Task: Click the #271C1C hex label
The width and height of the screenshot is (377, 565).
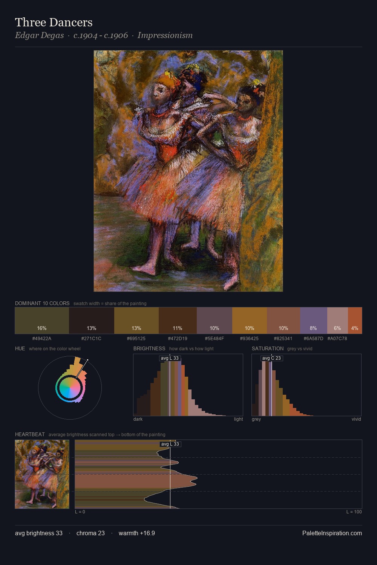Action: click(x=92, y=339)
